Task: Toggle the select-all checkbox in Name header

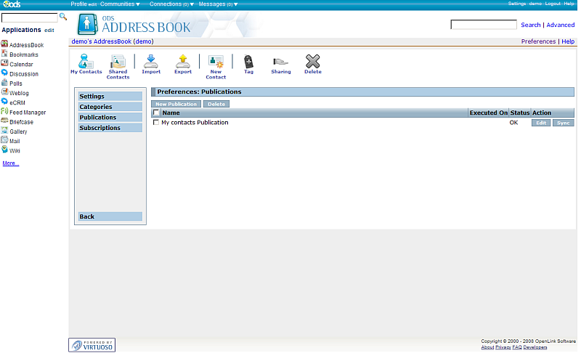Action: (x=156, y=113)
